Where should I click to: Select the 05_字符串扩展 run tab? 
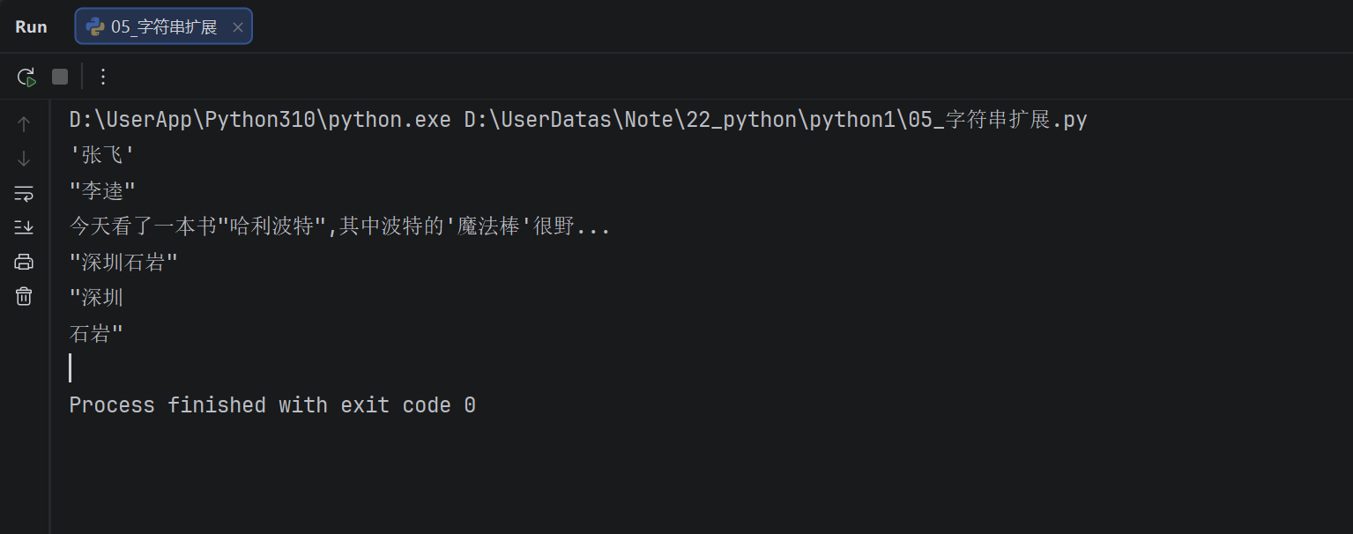(x=164, y=26)
